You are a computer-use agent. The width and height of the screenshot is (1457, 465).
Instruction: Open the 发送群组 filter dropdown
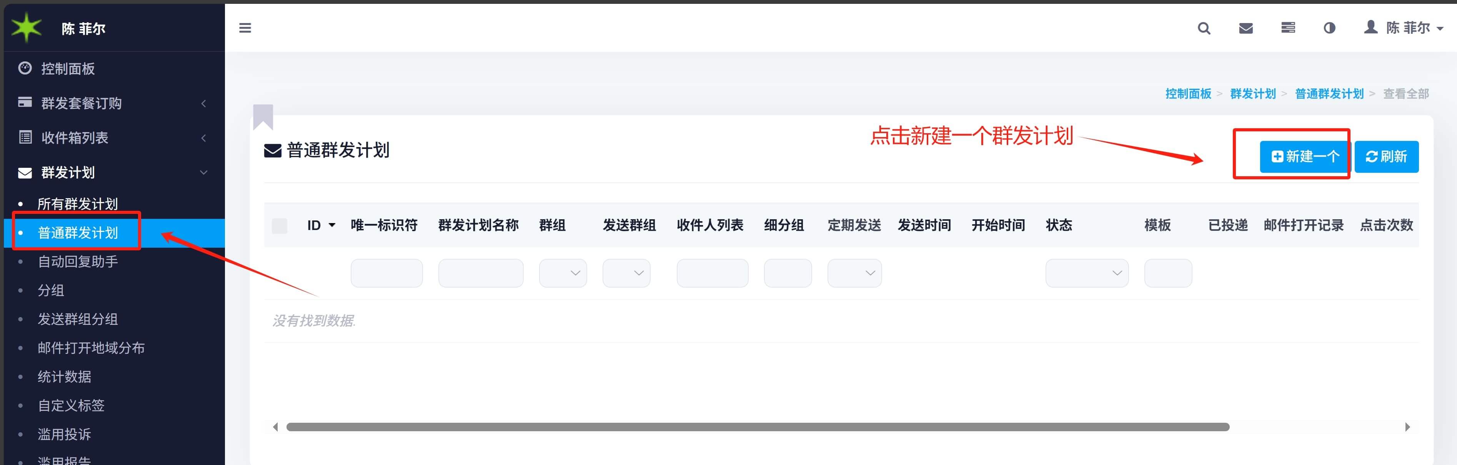click(x=626, y=273)
